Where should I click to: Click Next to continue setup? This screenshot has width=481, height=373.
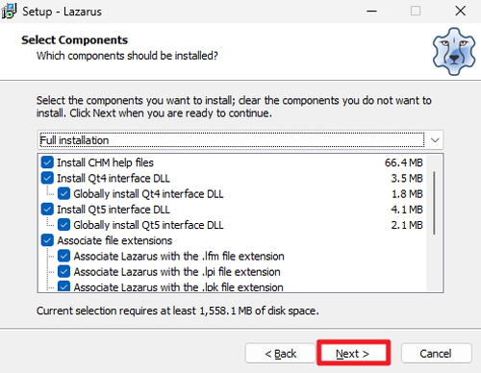(x=353, y=354)
